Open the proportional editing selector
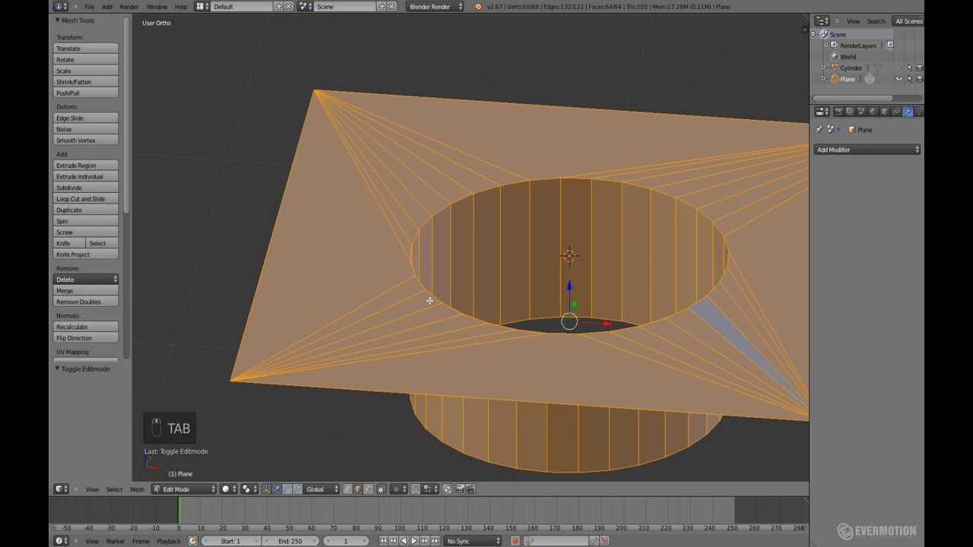This screenshot has height=547, width=973. point(398,489)
